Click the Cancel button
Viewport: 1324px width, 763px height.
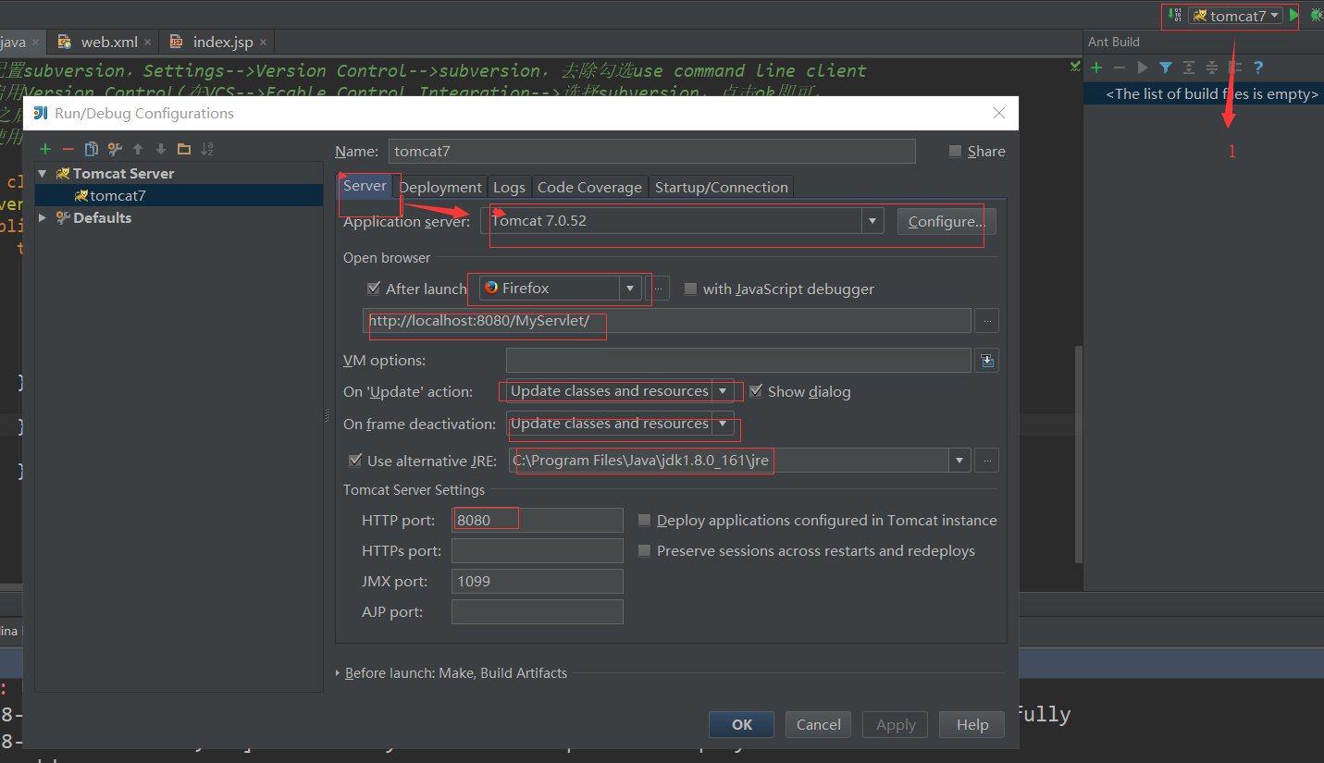(x=819, y=724)
